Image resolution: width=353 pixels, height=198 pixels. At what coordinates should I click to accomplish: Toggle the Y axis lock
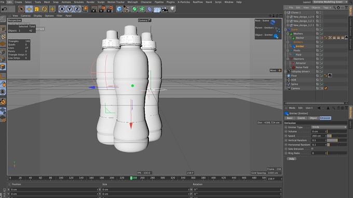70,9
